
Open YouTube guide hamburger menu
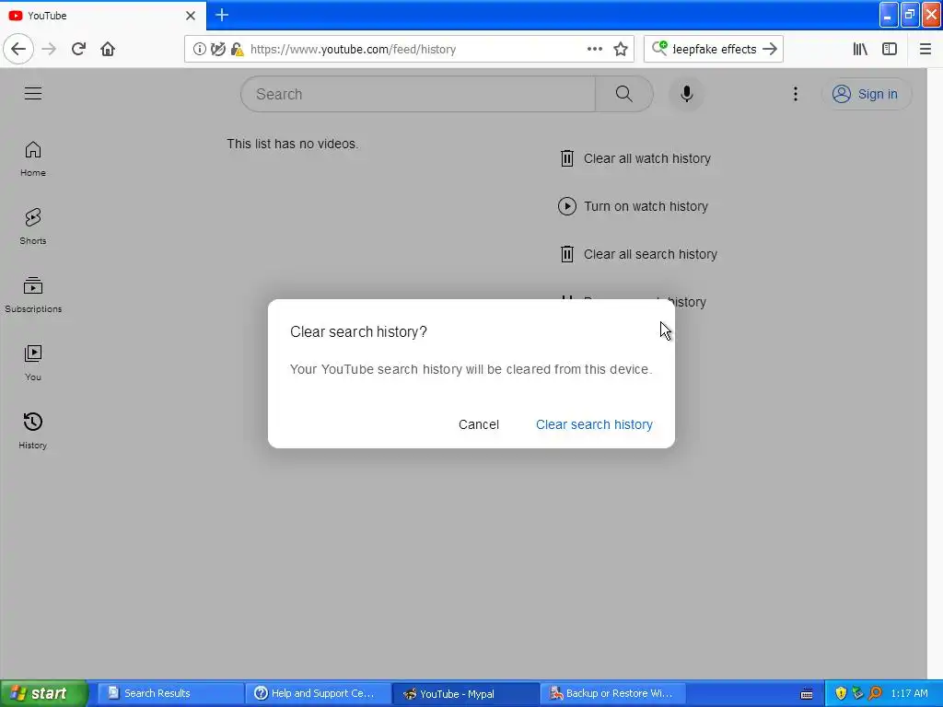pyautogui.click(x=33, y=93)
